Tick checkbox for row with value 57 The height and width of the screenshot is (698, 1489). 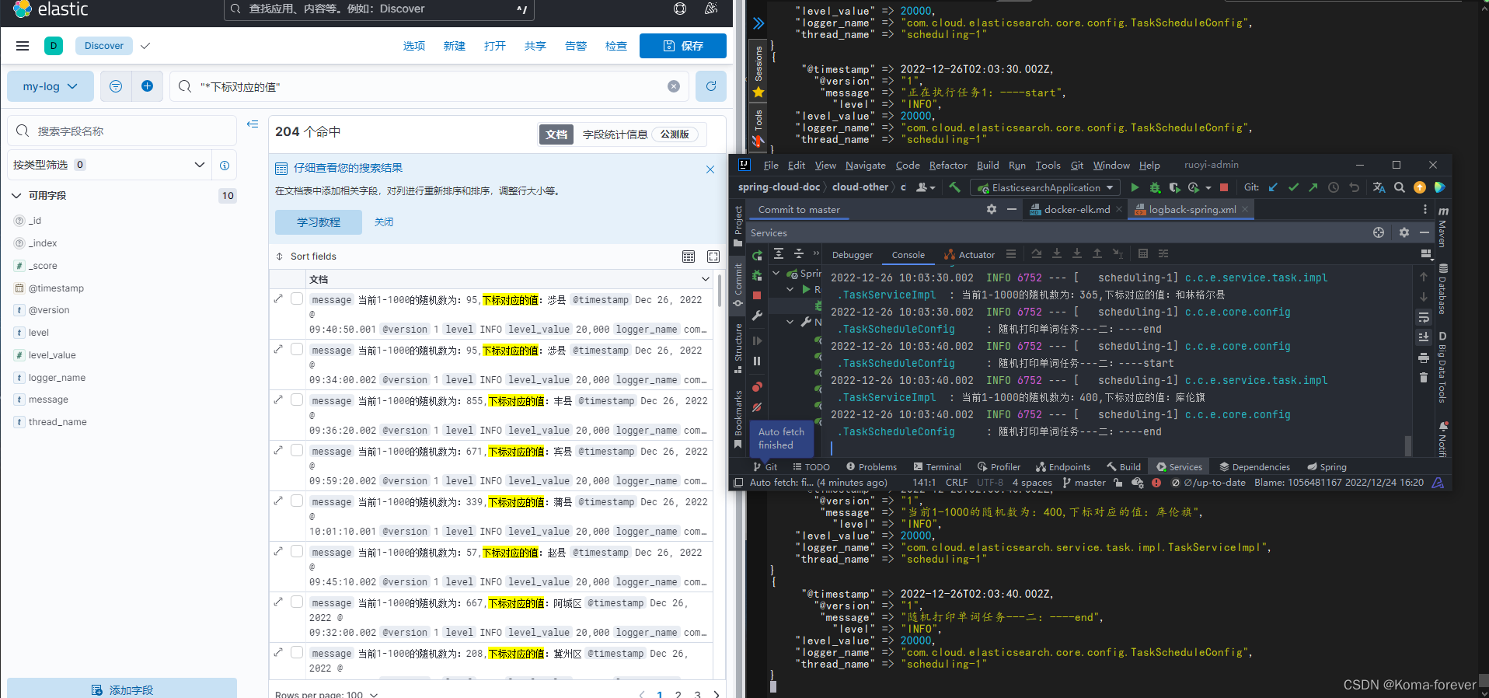pyautogui.click(x=297, y=551)
